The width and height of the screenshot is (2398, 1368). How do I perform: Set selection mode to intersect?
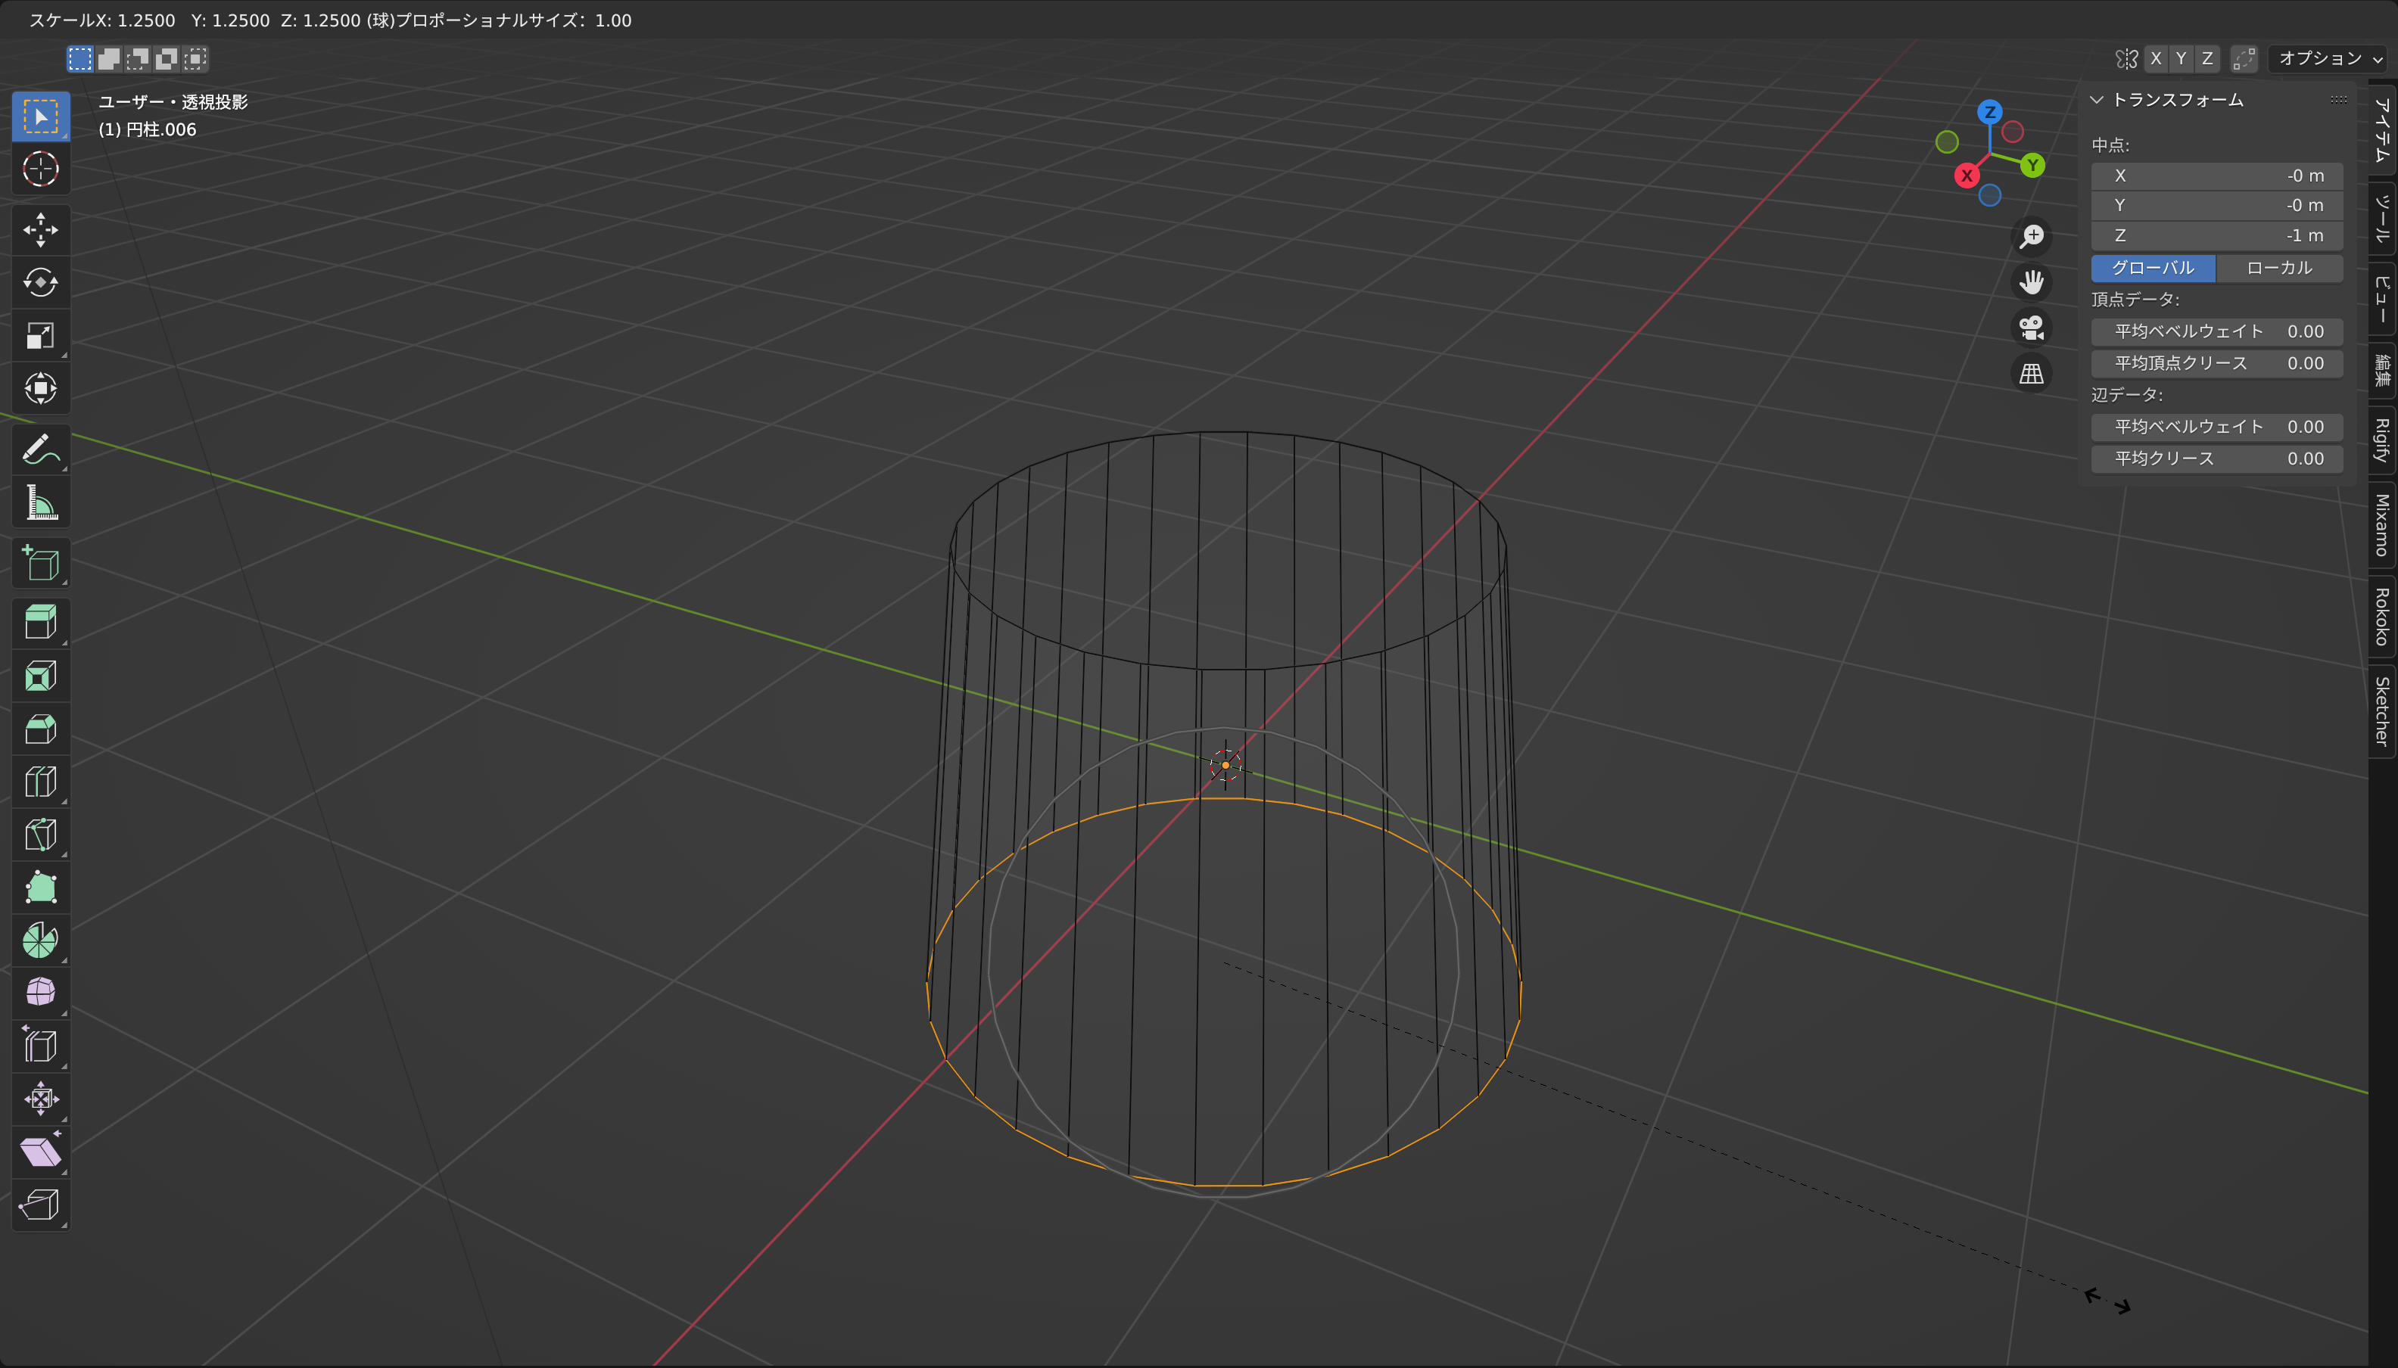tap(195, 59)
